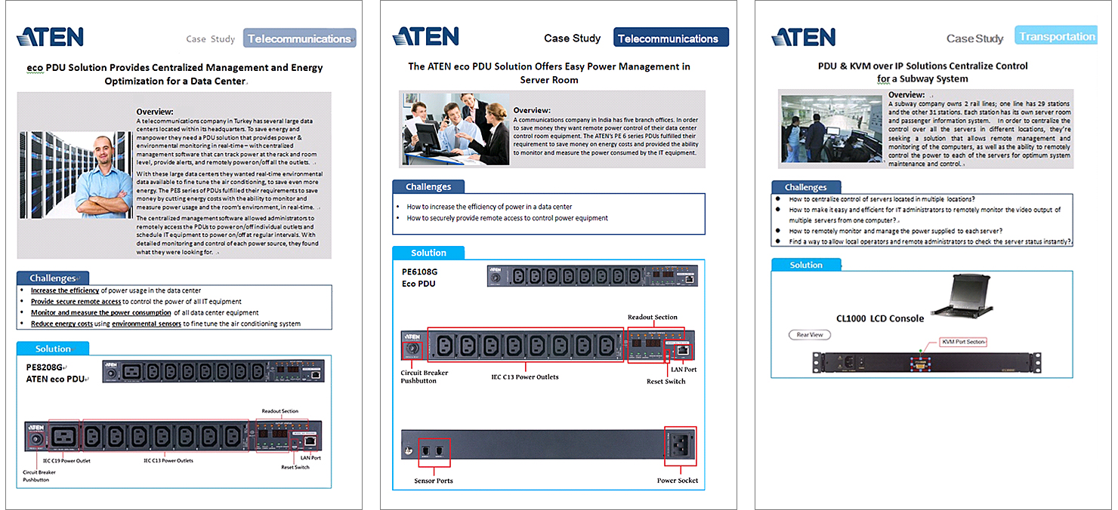Open the Challenges tab on the Subway System page
The height and width of the screenshot is (510, 1118).
tap(806, 187)
